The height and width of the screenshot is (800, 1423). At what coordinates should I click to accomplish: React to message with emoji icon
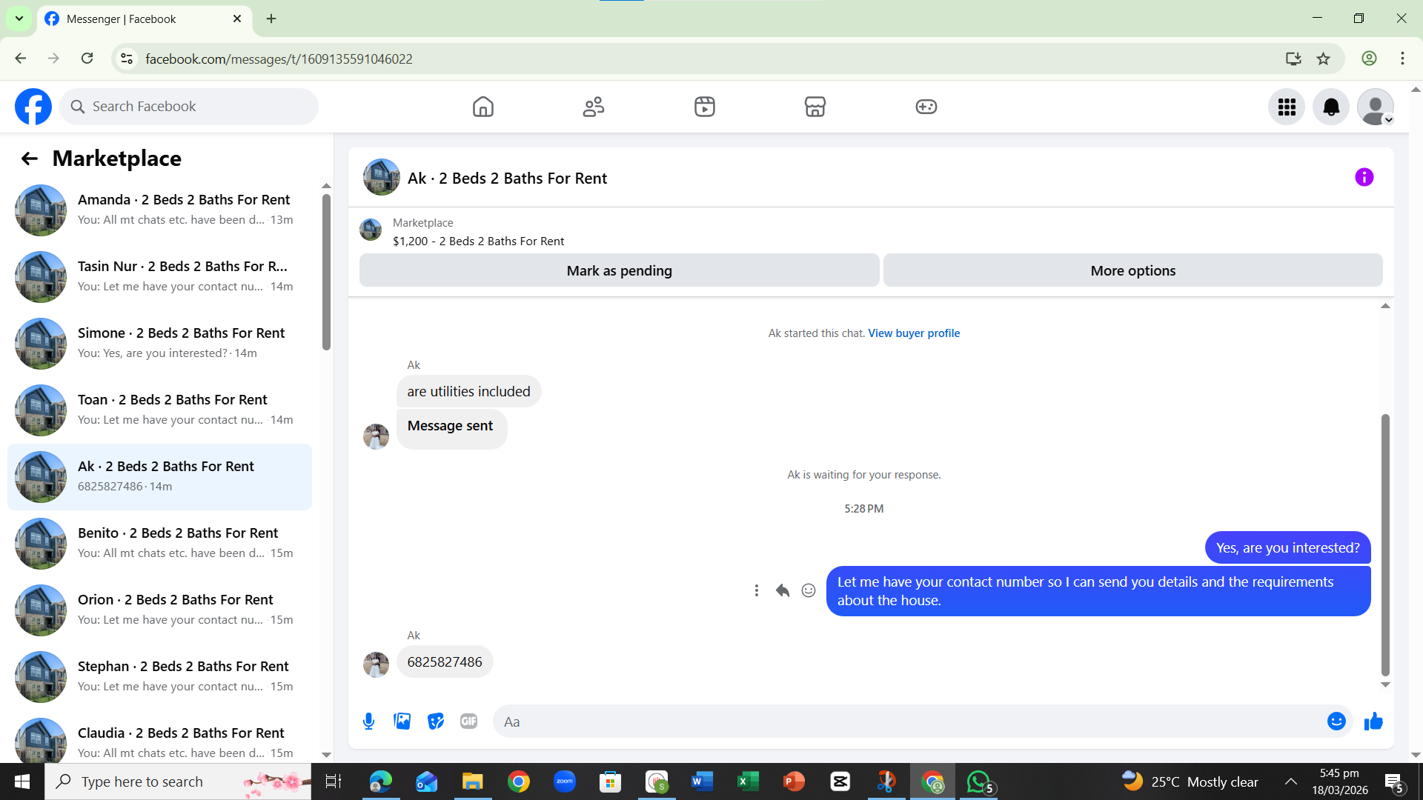click(x=809, y=590)
